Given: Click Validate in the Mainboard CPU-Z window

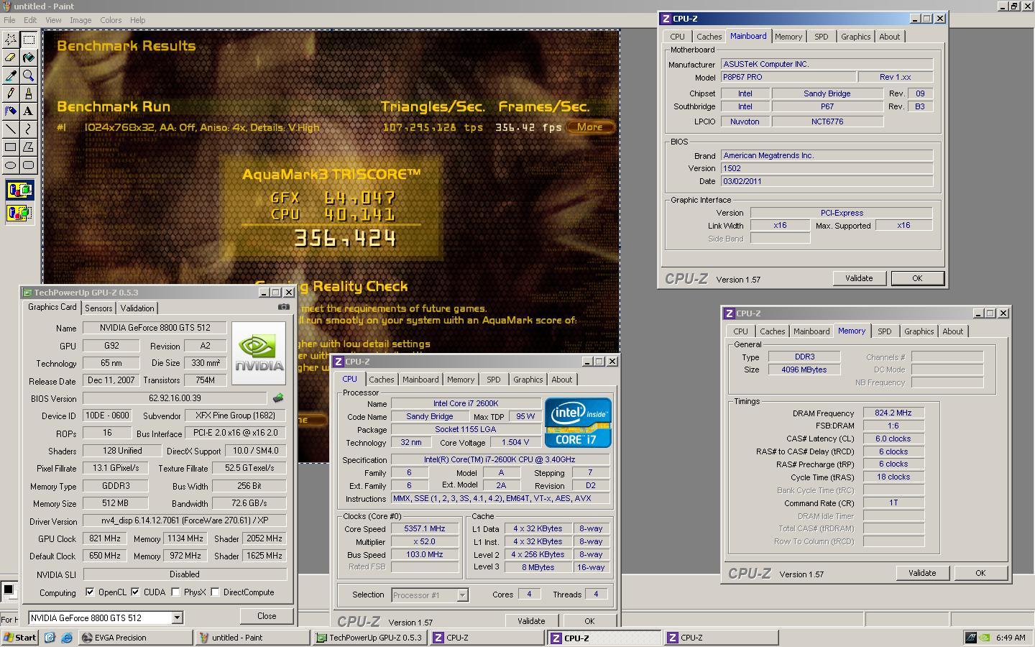Looking at the screenshot, I should click(x=859, y=278).
